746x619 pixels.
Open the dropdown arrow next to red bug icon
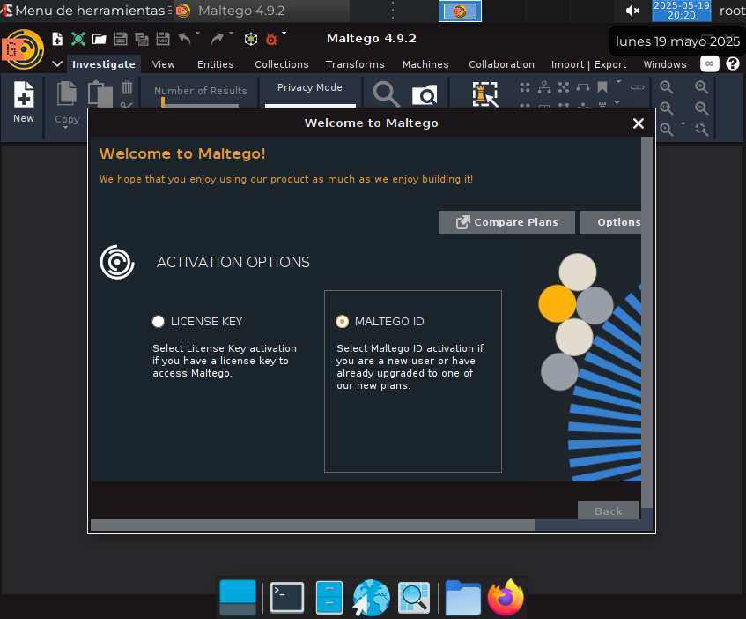(x=284, y=34)
